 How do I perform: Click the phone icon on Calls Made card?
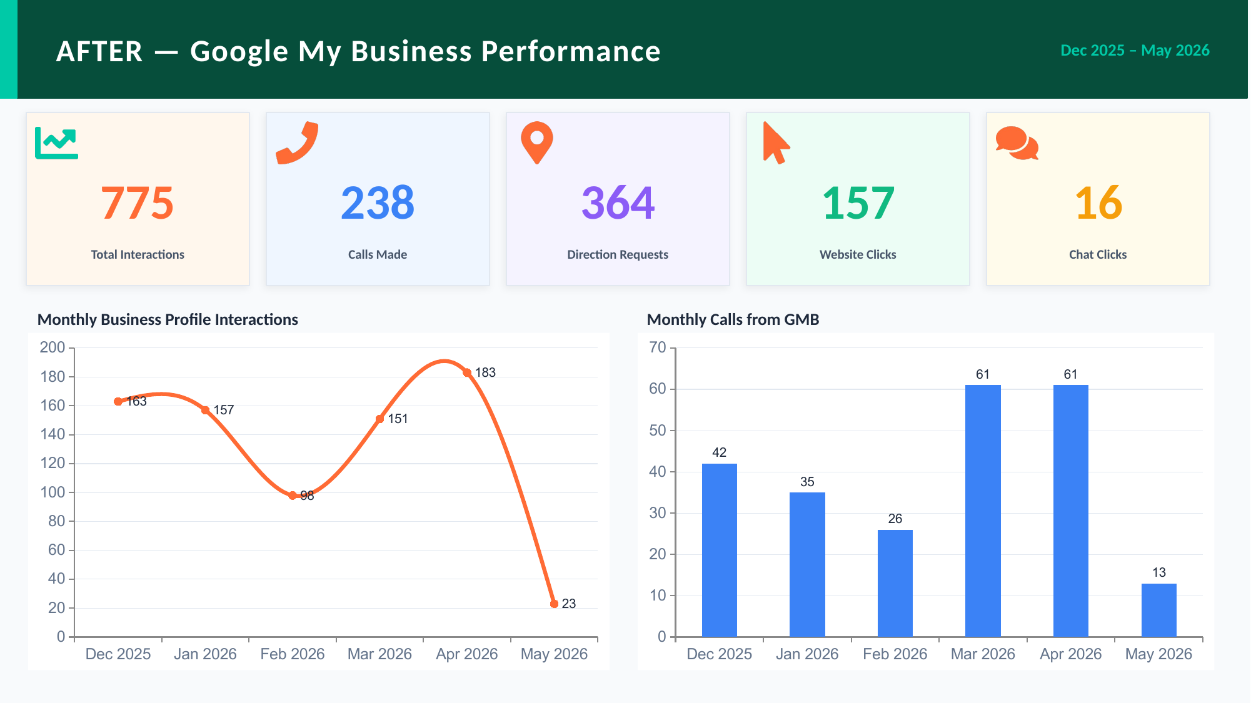(x=297, y=143)
